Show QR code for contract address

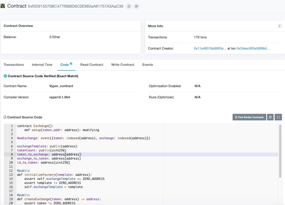click(x=137, y=6)
